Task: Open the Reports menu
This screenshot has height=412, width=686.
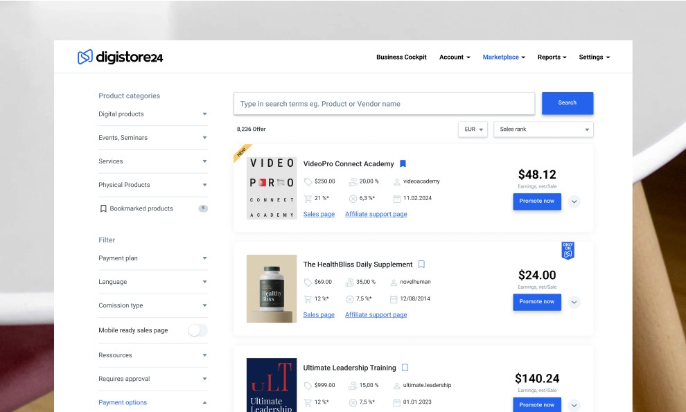Action: tap(549, 57)
